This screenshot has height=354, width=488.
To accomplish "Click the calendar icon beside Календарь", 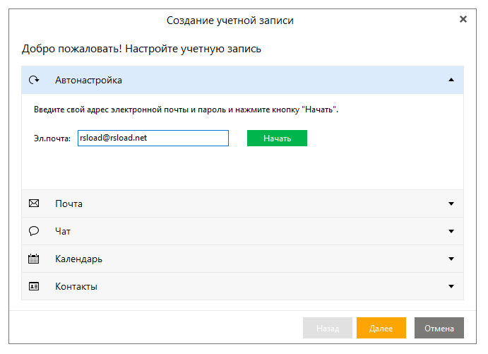I will pyautogui.click(x=33, y=259).
